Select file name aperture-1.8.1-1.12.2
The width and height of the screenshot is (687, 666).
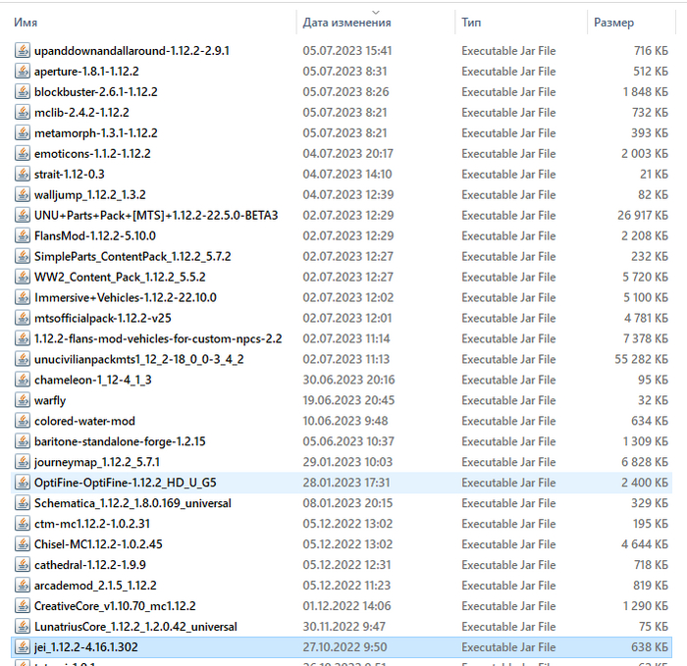[x=86, y=72]
